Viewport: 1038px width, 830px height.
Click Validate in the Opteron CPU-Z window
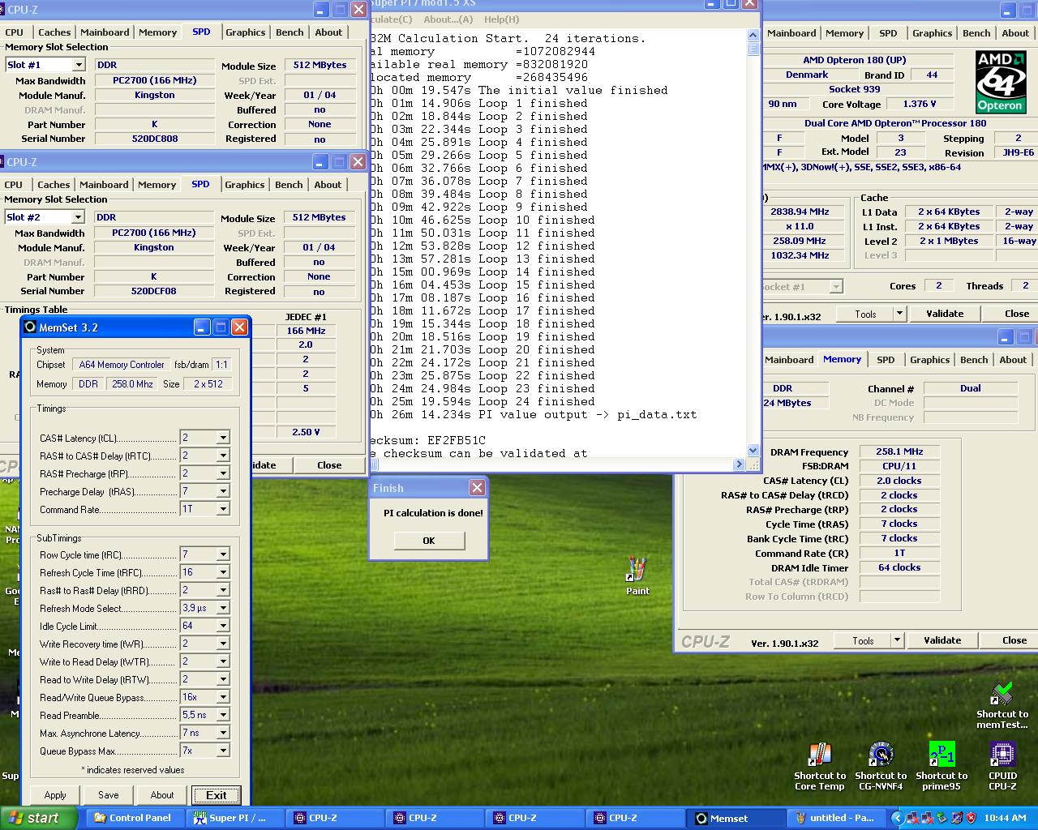946,314
